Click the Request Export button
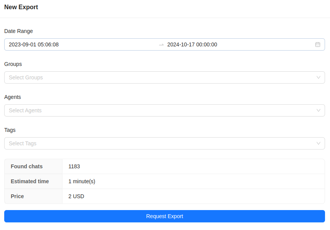330x230 pixels. click(x=165, y=216)
